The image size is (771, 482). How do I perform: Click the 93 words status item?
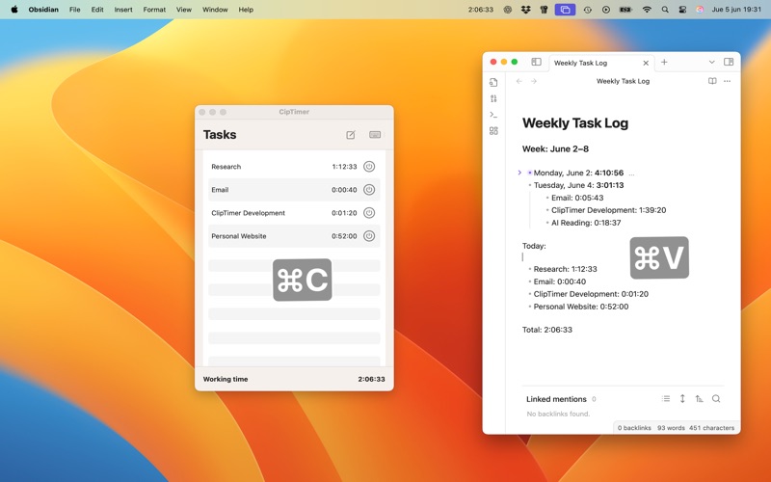(x=671, y=428)
